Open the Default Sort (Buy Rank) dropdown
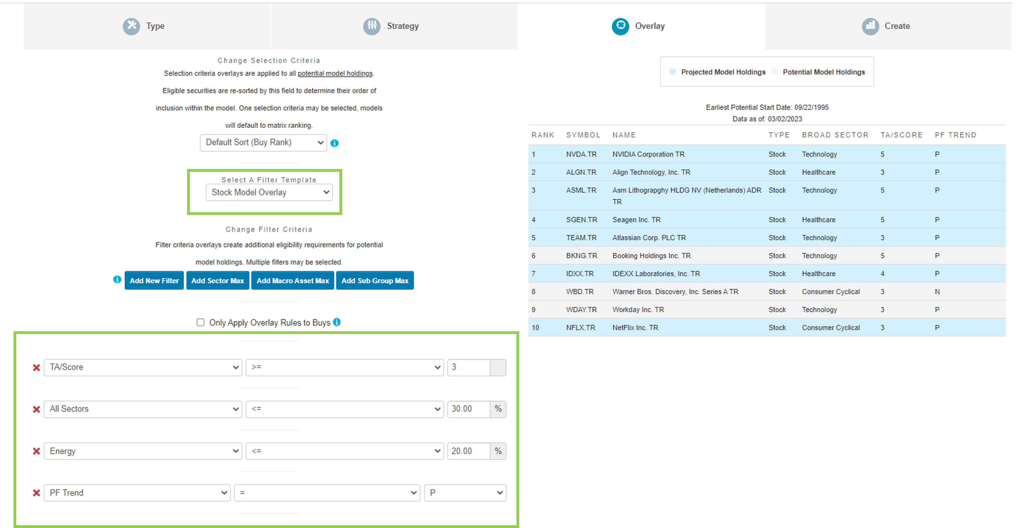 click(x=263, y=143)
